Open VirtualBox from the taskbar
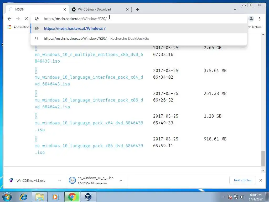The image size is (269, 202). tap(88, 197)
